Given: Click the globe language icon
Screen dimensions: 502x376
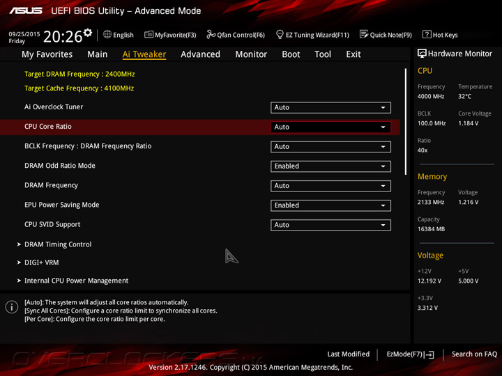Looking at the screenshot, I should (107, 34).
